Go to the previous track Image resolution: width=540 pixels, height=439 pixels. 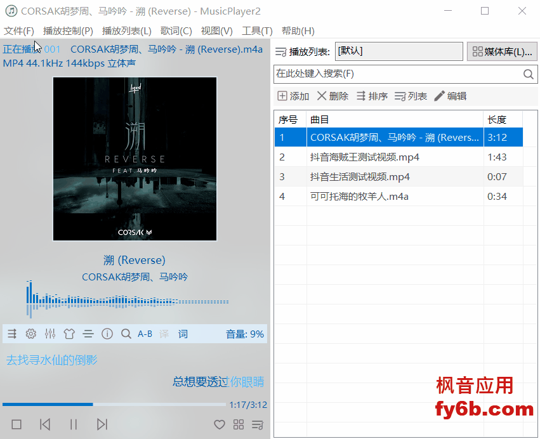[x=45, y=424]
